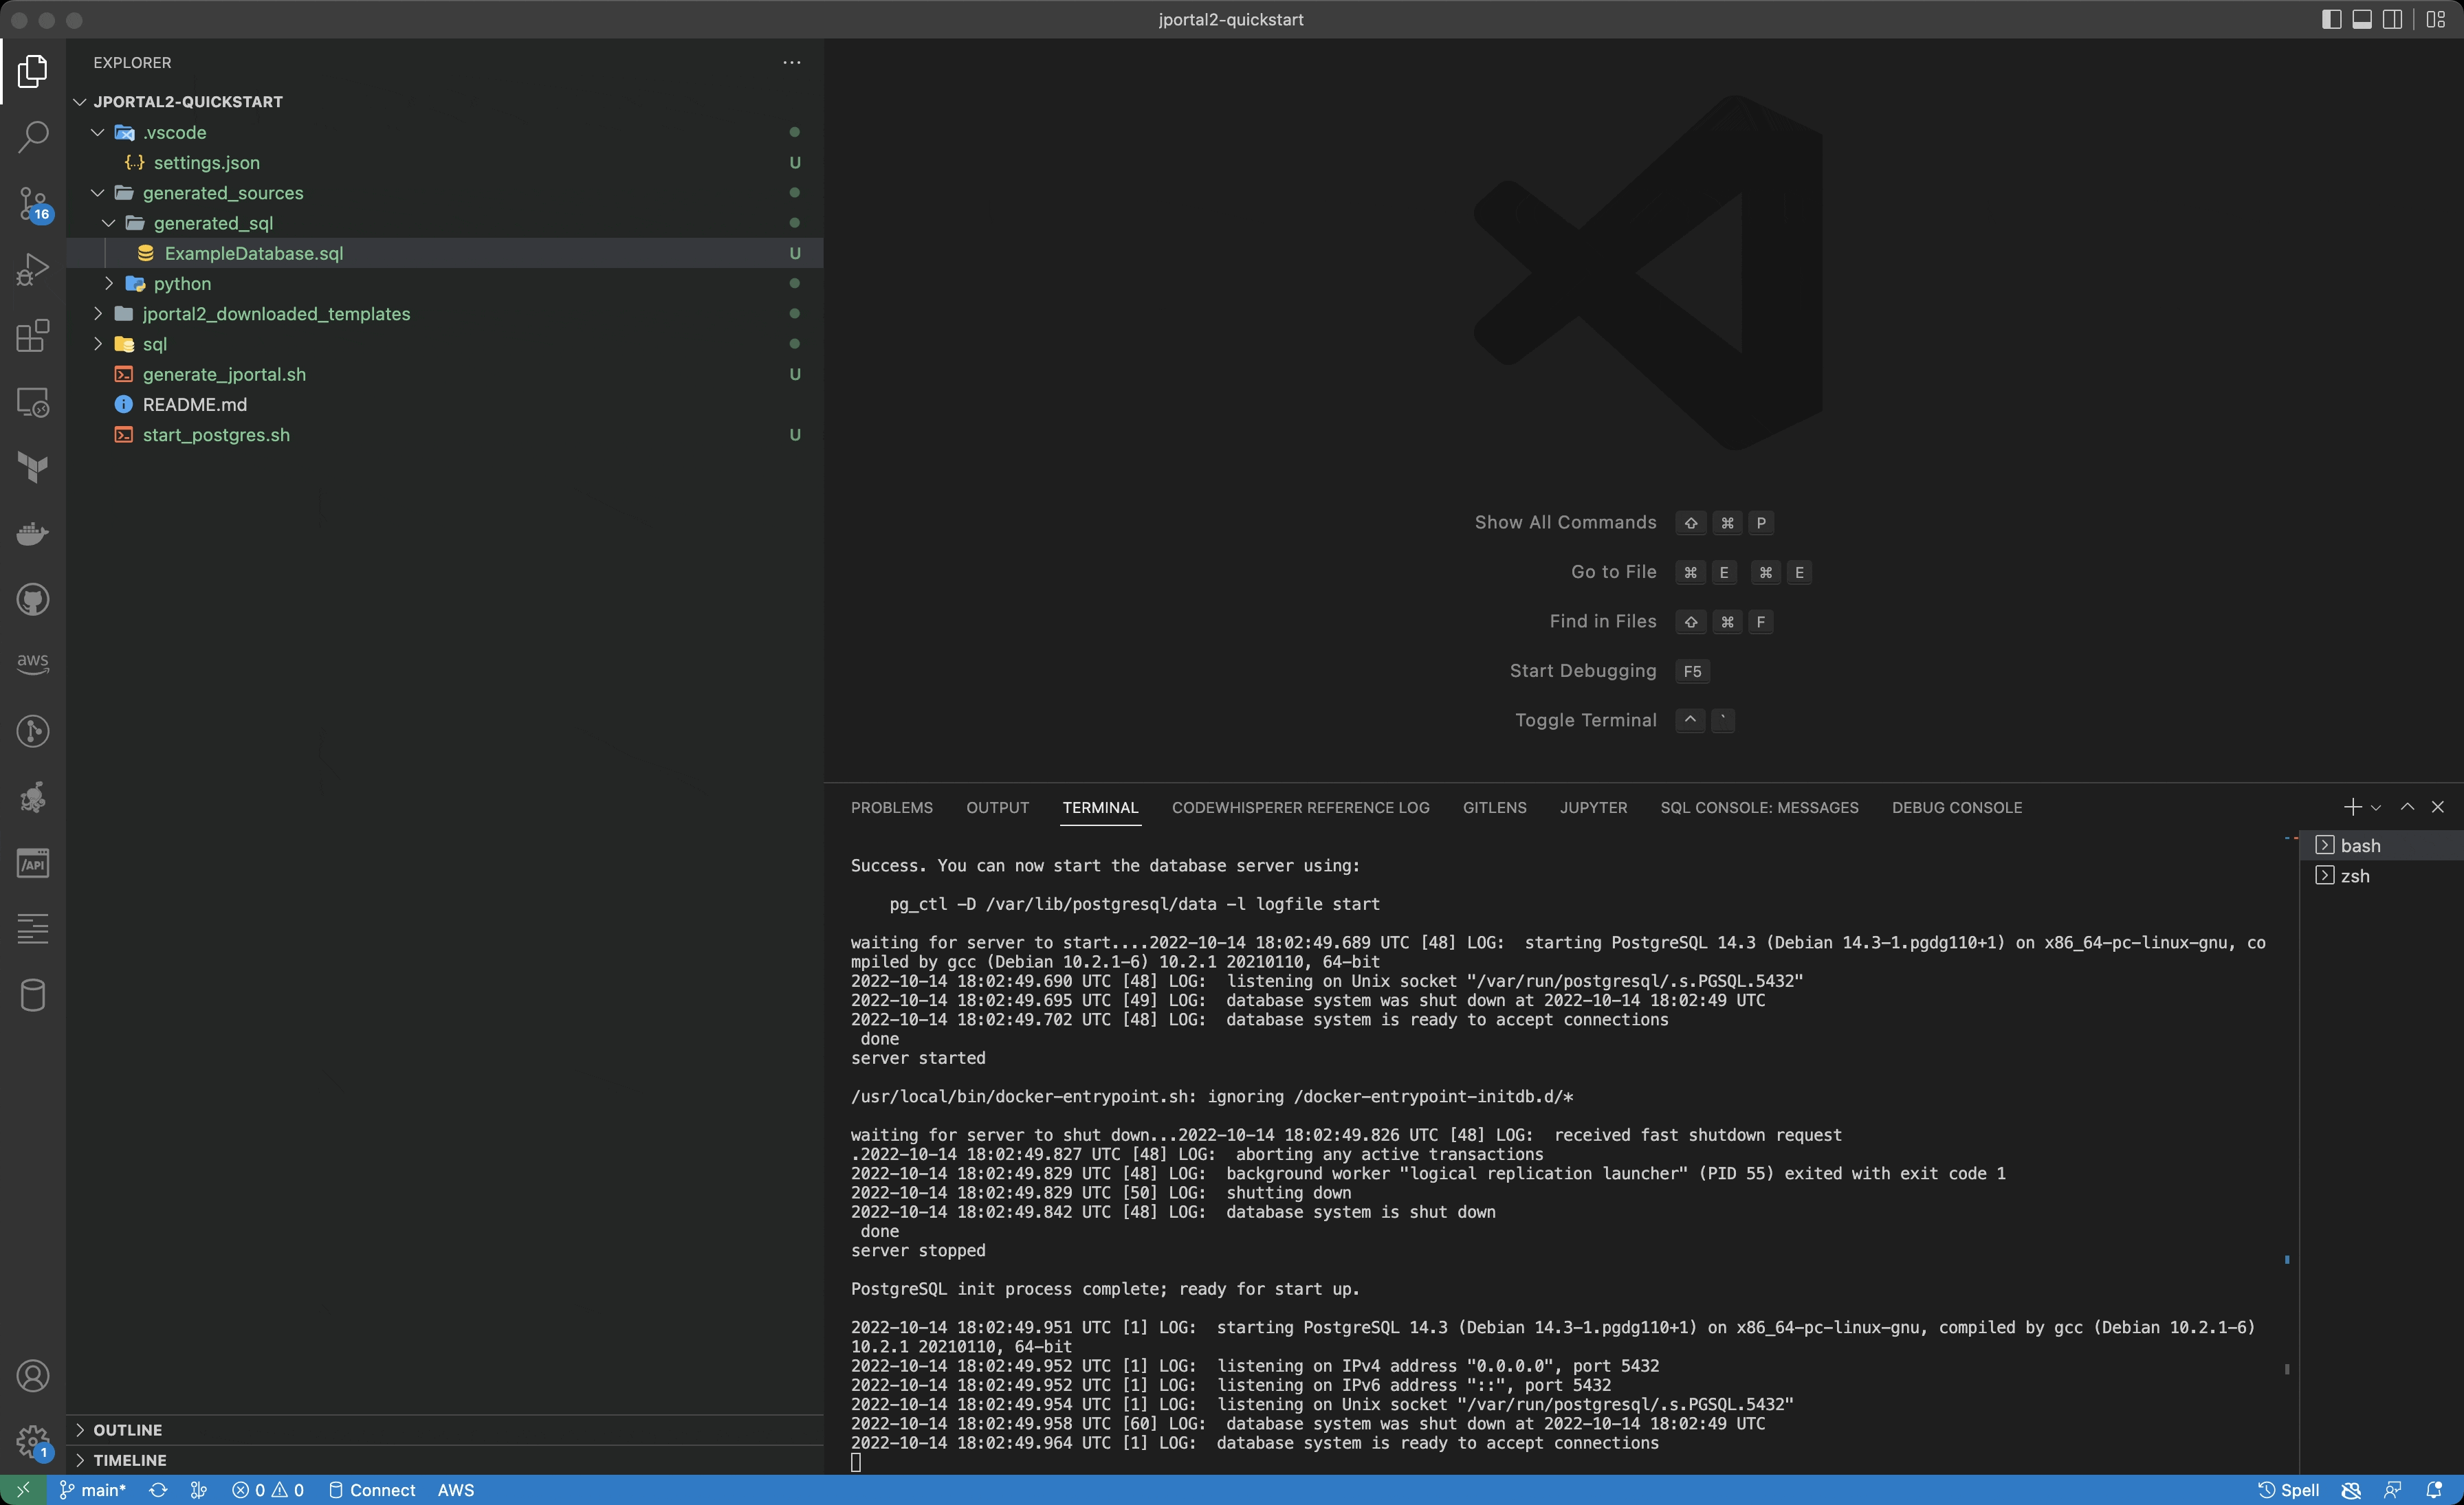Screen dimensions: 2464x1505
Task: Open generate_jportal.sh file
Action: tap(445, 374)
